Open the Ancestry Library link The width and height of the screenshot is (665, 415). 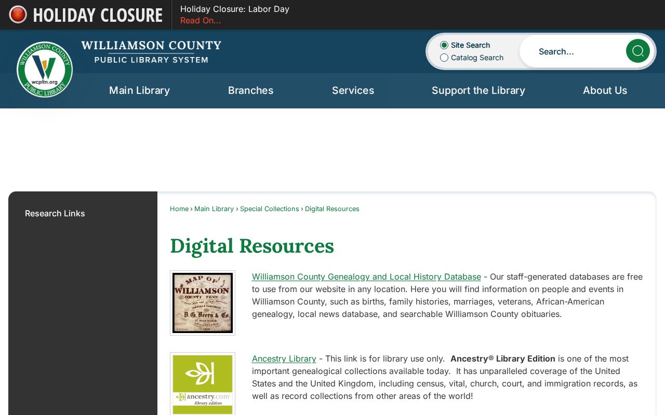(284, 358)
